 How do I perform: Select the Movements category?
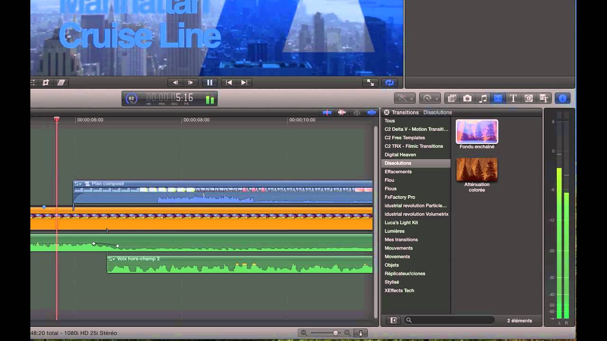(x=416, y=257)
